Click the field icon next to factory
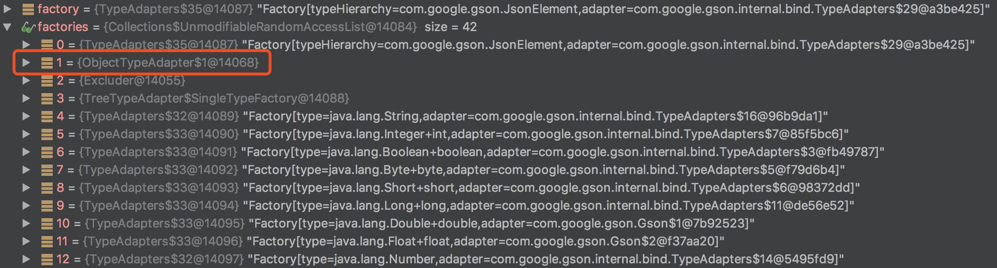The width and height of the screenshot is (997, 268). point(28,9)
